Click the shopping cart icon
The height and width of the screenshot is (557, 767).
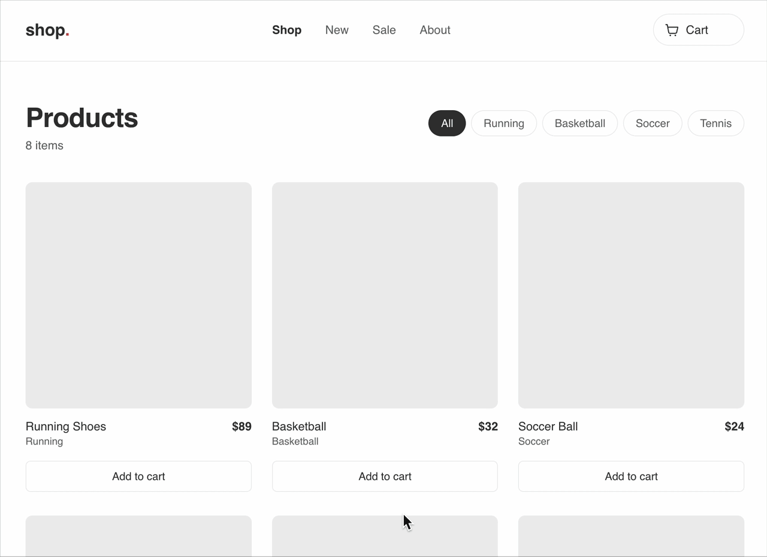pos(672,30)
